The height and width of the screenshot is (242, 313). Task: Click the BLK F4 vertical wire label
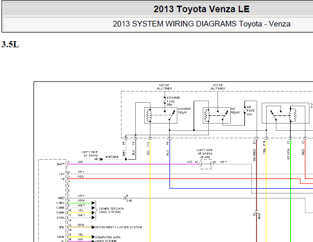point(133,148)
